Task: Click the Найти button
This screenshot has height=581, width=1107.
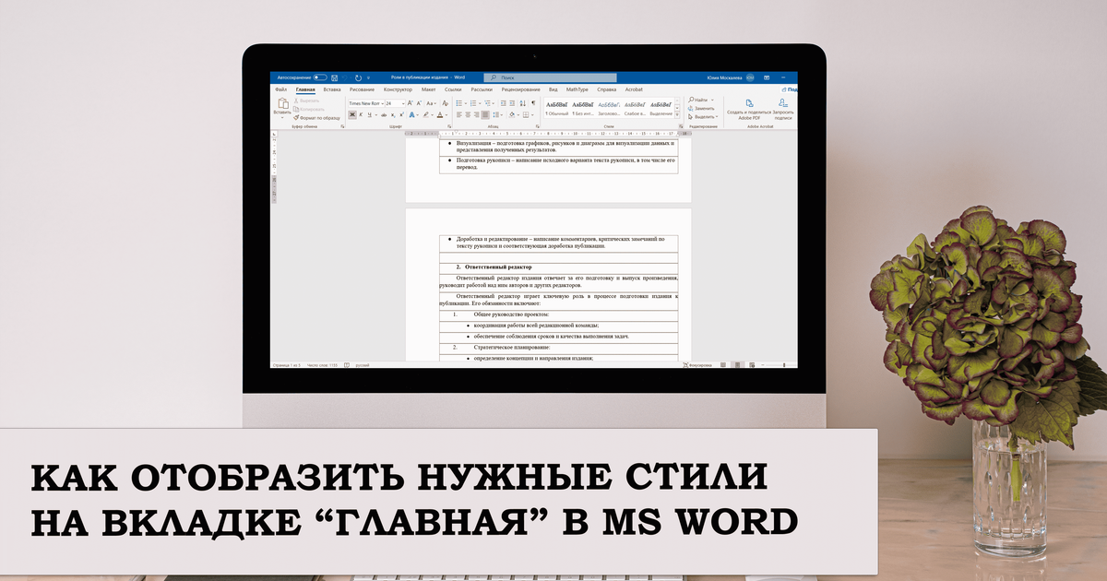Action: click(699, 100)
